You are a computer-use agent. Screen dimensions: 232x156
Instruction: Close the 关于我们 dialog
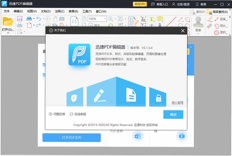click(x=183, y=31)
